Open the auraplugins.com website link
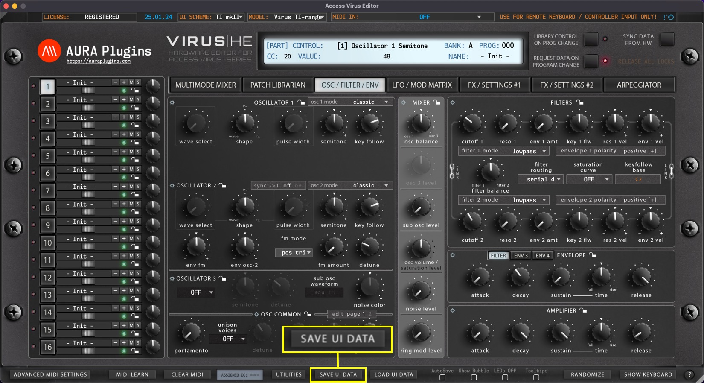The height and width of the screenshot is (383, 704). tap(99, 61)
